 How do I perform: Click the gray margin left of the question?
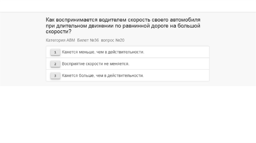22,50
